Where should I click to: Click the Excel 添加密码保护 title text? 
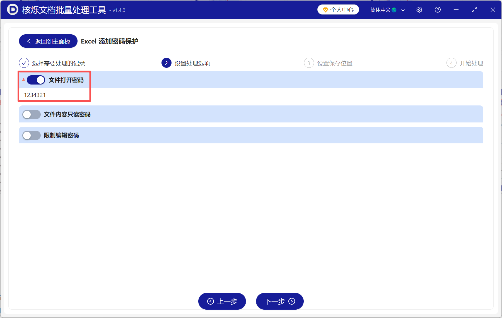coord(110,41)
